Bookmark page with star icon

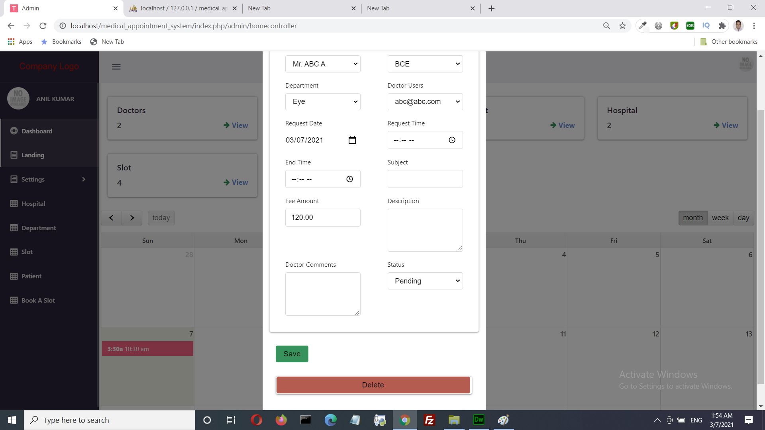point(622,26)
